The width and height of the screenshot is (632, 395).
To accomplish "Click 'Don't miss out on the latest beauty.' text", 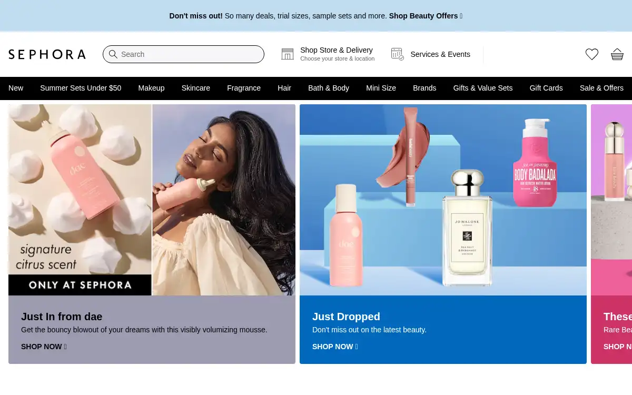I will click(x=369, y=330).
